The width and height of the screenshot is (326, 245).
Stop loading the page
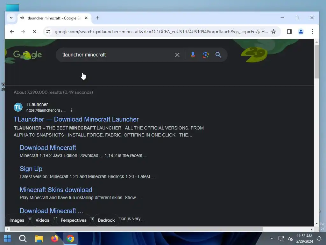(35, 32)
